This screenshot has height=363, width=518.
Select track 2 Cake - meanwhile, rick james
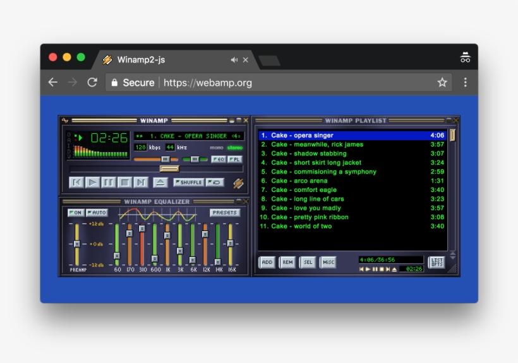coord(352,145)
